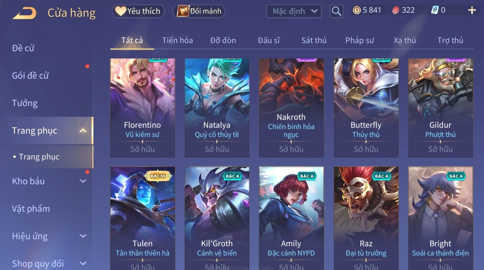Screen dimensions: 484x270
Task: Click the blue voucher ticket icon
Action: [x=434, y=10]
